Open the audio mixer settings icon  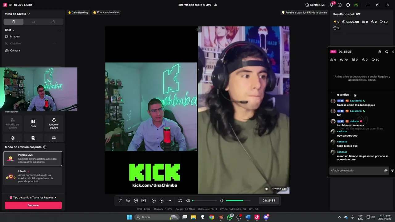(180, 200)
